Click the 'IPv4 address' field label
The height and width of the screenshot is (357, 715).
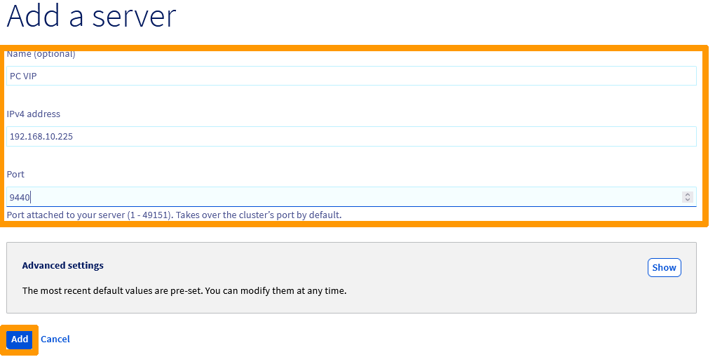(x=33, y=114)
